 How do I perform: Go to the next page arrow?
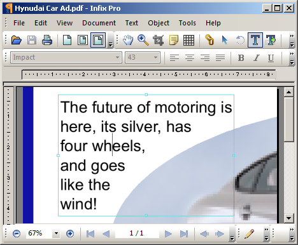(x=168, y=234)
